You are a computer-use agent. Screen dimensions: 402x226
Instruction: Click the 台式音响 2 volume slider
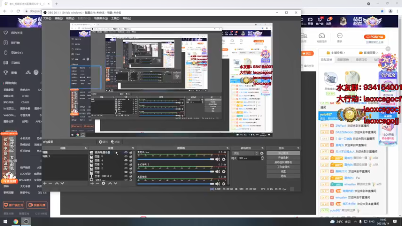(x=175, y=171)
